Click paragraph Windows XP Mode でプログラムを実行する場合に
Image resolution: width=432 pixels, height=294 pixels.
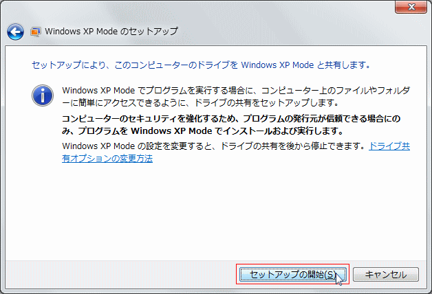[236, 97]
